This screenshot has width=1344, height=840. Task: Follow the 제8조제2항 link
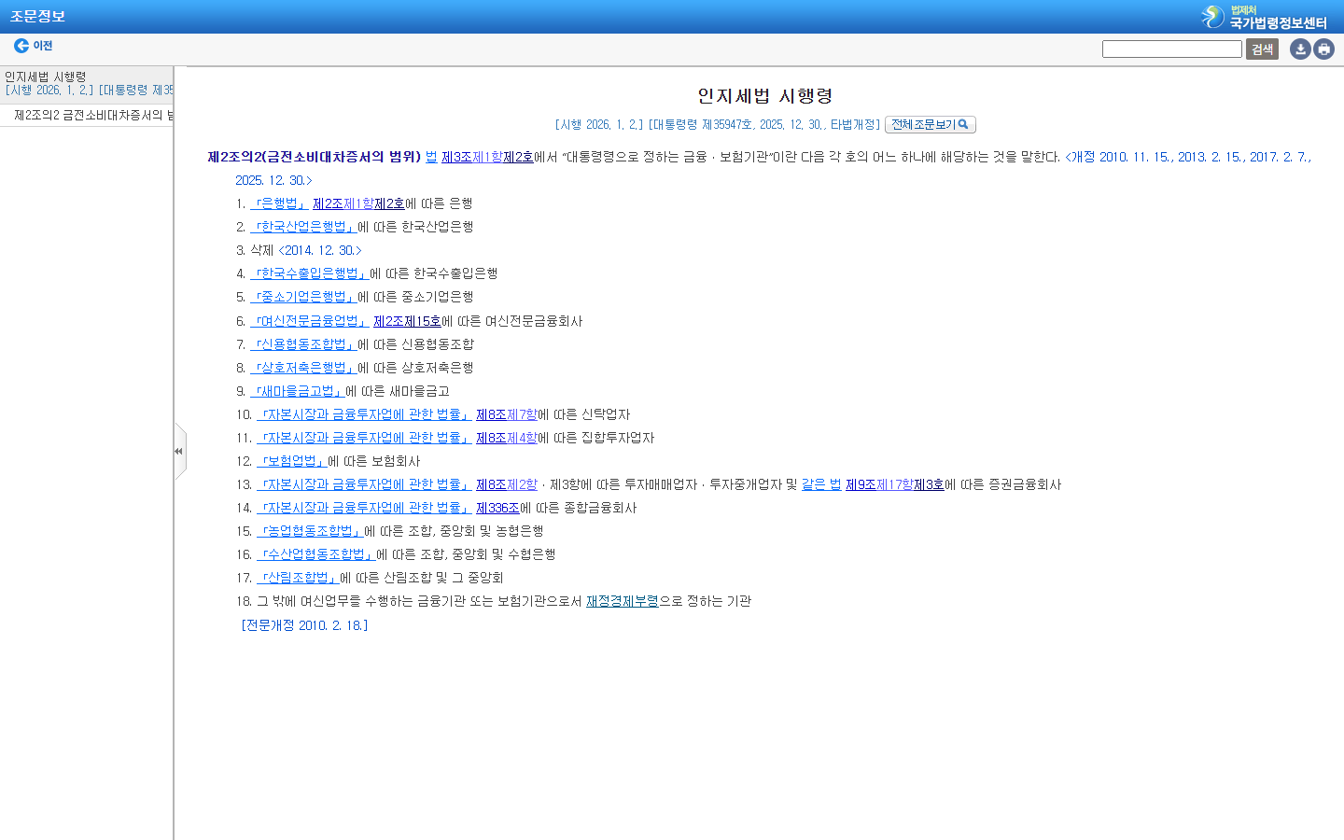(x=507, y=484)
